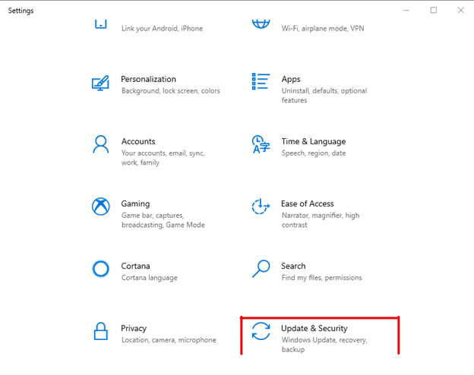Click the Personalization paintbrush monitor icon
Image resolution: width=474 pixels, height=375 pixels.
point(100,83)
